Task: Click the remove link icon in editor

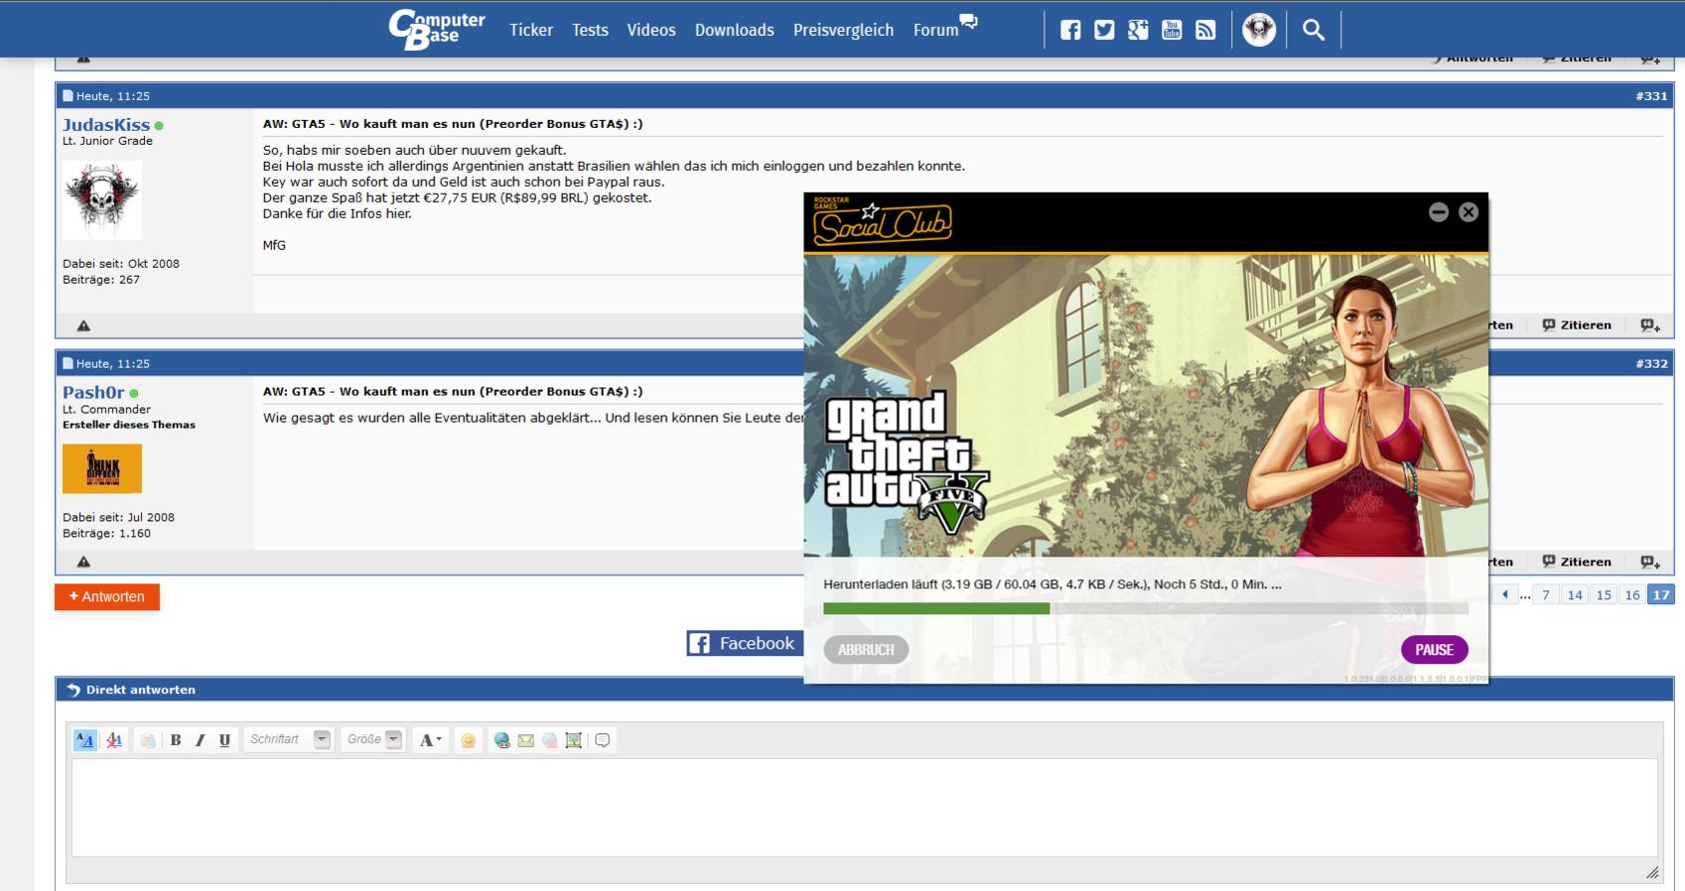Action: pyautogui.click(x=550, y=740)
